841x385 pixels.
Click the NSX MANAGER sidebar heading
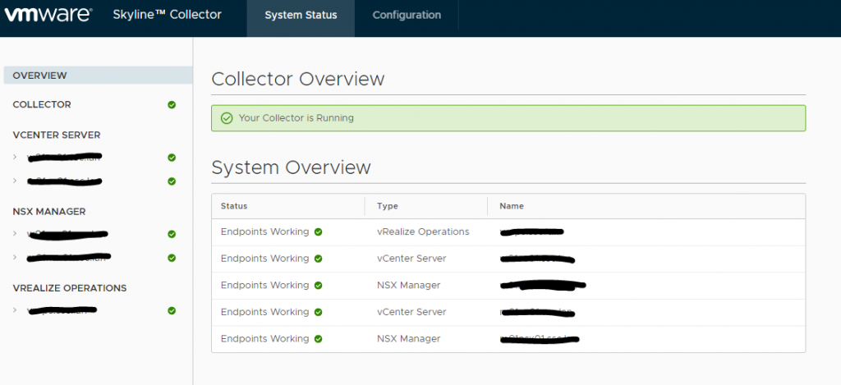48,211
